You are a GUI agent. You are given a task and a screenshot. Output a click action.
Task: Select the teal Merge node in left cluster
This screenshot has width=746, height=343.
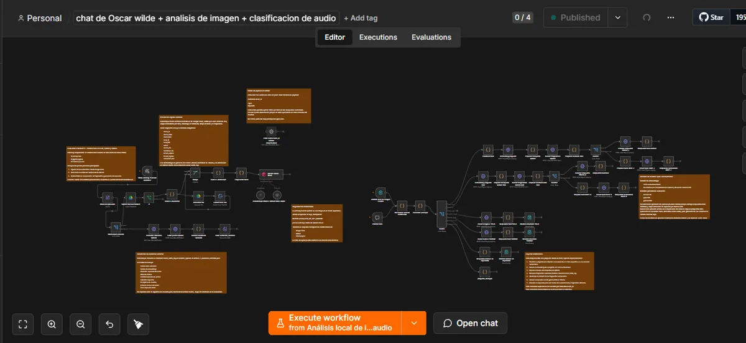click(x=195, y=173)
